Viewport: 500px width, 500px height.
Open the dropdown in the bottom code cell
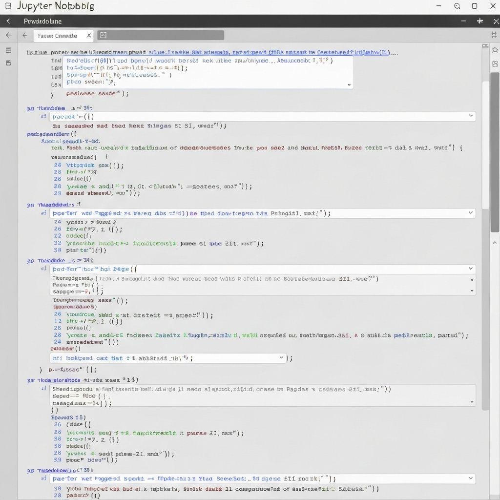[x=470, y=479]
